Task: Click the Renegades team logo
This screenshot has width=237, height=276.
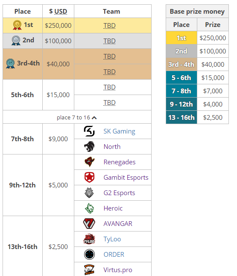Action: point(89,162)
